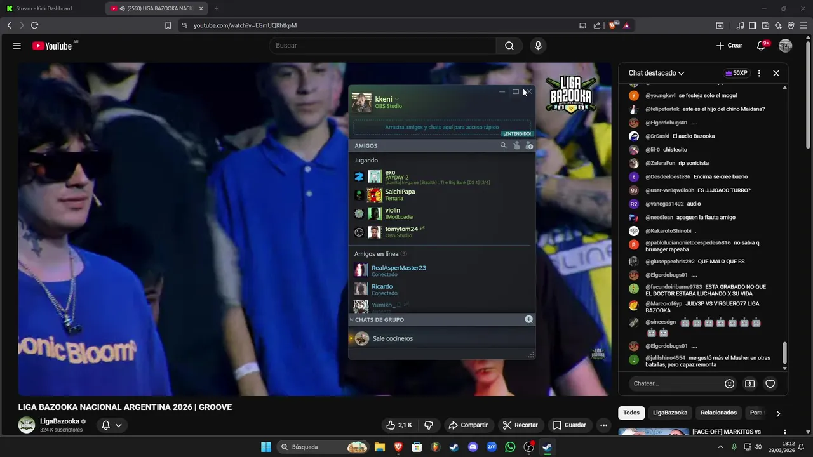The image size is (813, 457).
Task: Click into the Chatear message field
Action: (x=675, y=383)
